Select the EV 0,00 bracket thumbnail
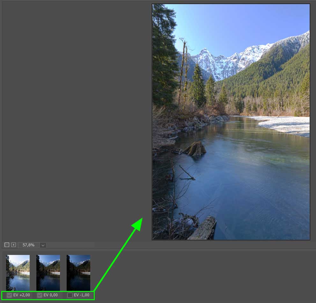 48,273
